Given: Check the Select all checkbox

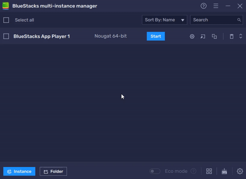Looking at the screenshot, I should coord(6,20).
